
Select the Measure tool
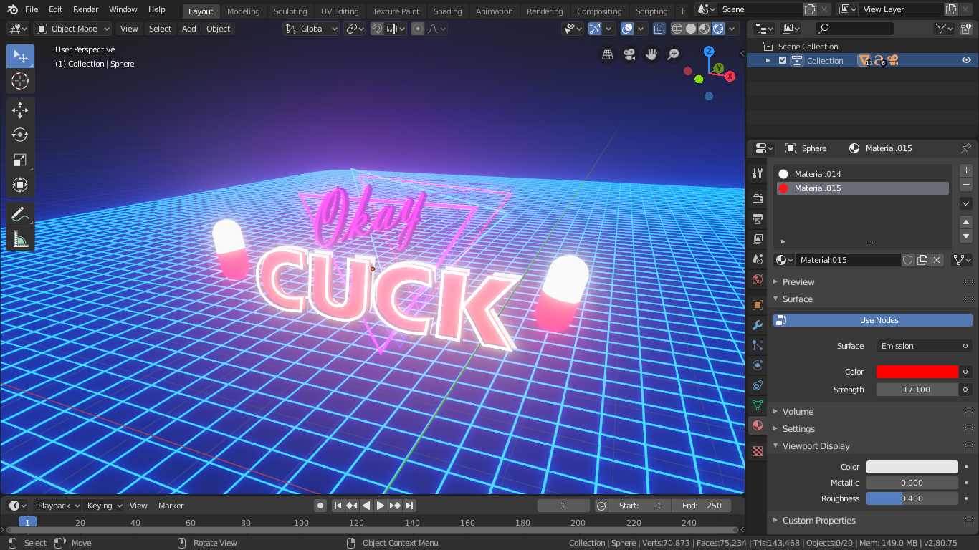20,239
